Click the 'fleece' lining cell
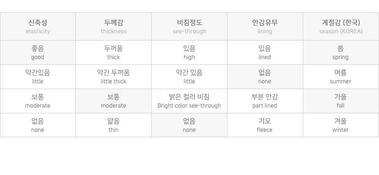Image resolution: width=379 pixels, height=175 pixels. point(265,125)
